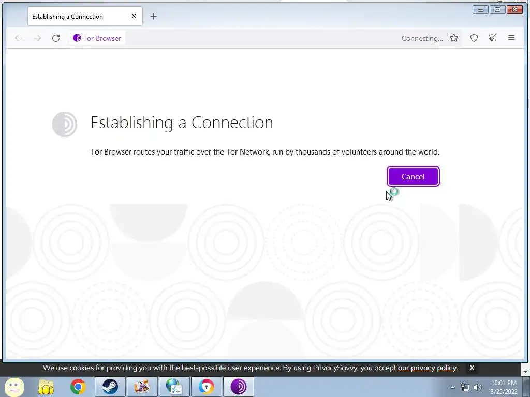
Task: Click the Tor Browser onion identity icon
Action: tap(77, 38)
